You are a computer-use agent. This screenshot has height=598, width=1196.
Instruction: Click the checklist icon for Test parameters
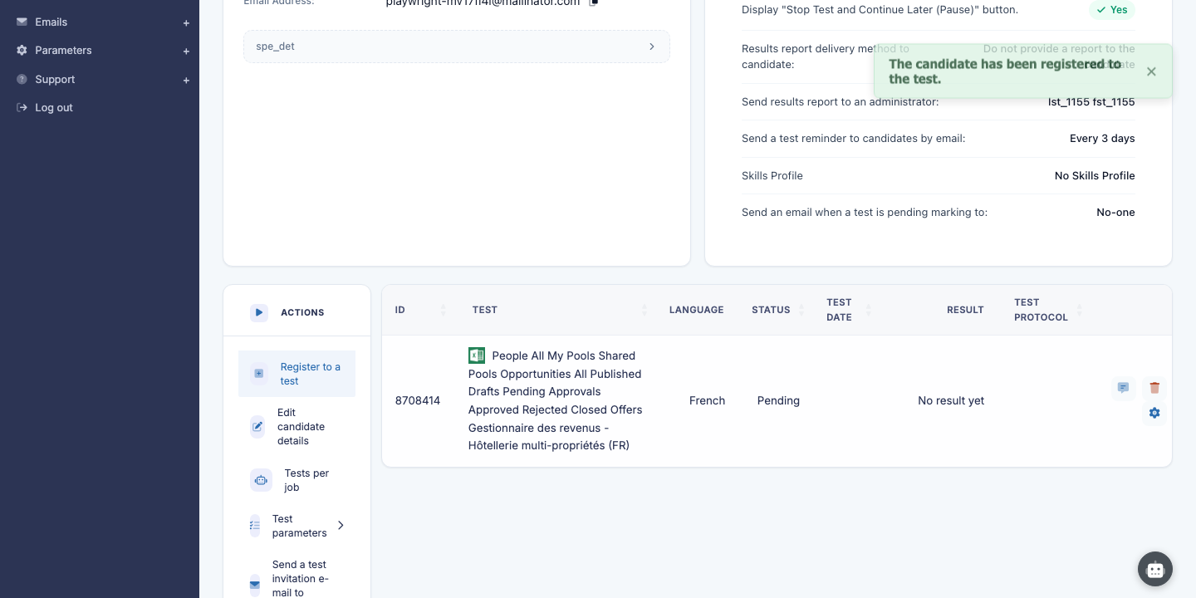pos(255,526)
